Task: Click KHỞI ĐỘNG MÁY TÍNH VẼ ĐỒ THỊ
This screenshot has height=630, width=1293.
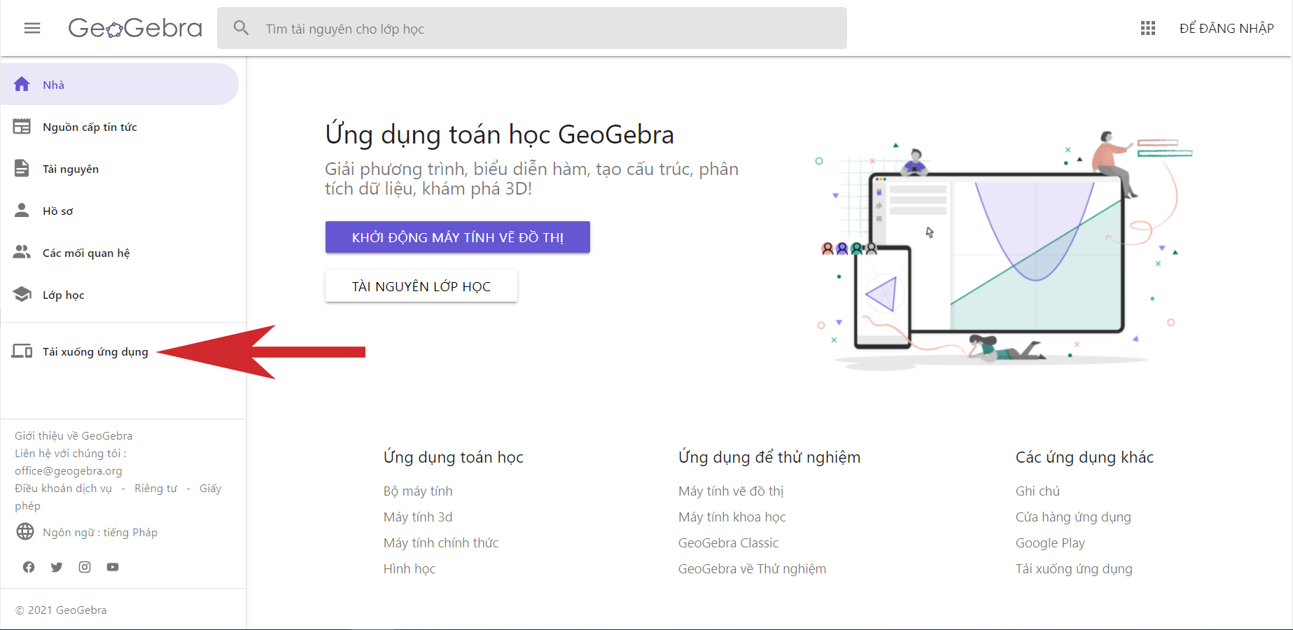Action: click(x=458, y=237)
